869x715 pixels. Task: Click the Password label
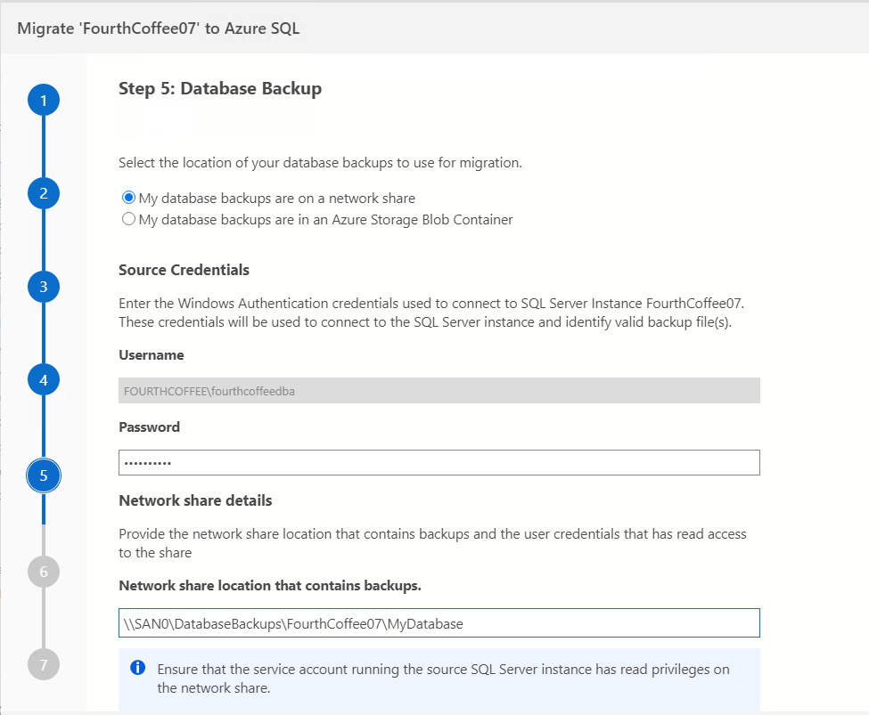(x=149, y=427)
